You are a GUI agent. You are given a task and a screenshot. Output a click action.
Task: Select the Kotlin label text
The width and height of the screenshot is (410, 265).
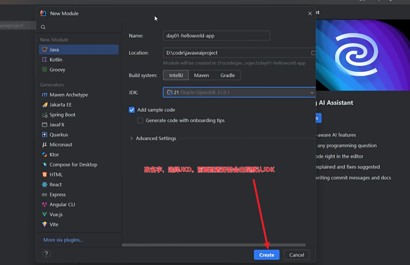(56, 59)
